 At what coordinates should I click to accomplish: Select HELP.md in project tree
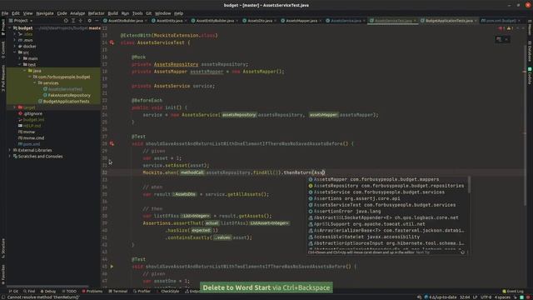(x=29, y=126)
